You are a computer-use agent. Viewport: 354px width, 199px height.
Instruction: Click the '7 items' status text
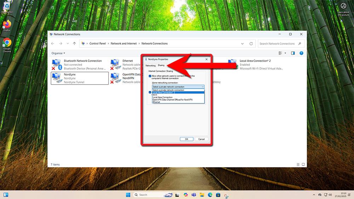(x=55, y=164)
